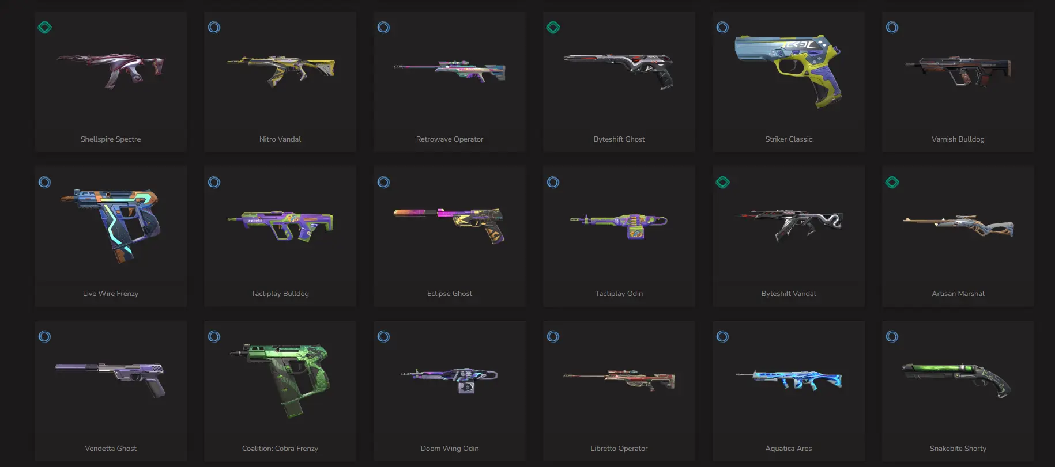Click the blue tier icon on Nitro Vandal
1055x467 pixels.
(x=214, y=27)
